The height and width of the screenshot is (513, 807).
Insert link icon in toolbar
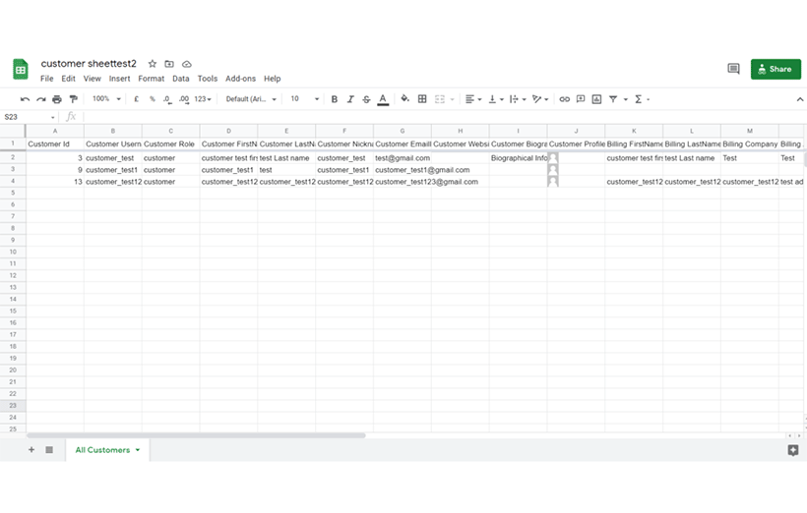pos(565,99)
